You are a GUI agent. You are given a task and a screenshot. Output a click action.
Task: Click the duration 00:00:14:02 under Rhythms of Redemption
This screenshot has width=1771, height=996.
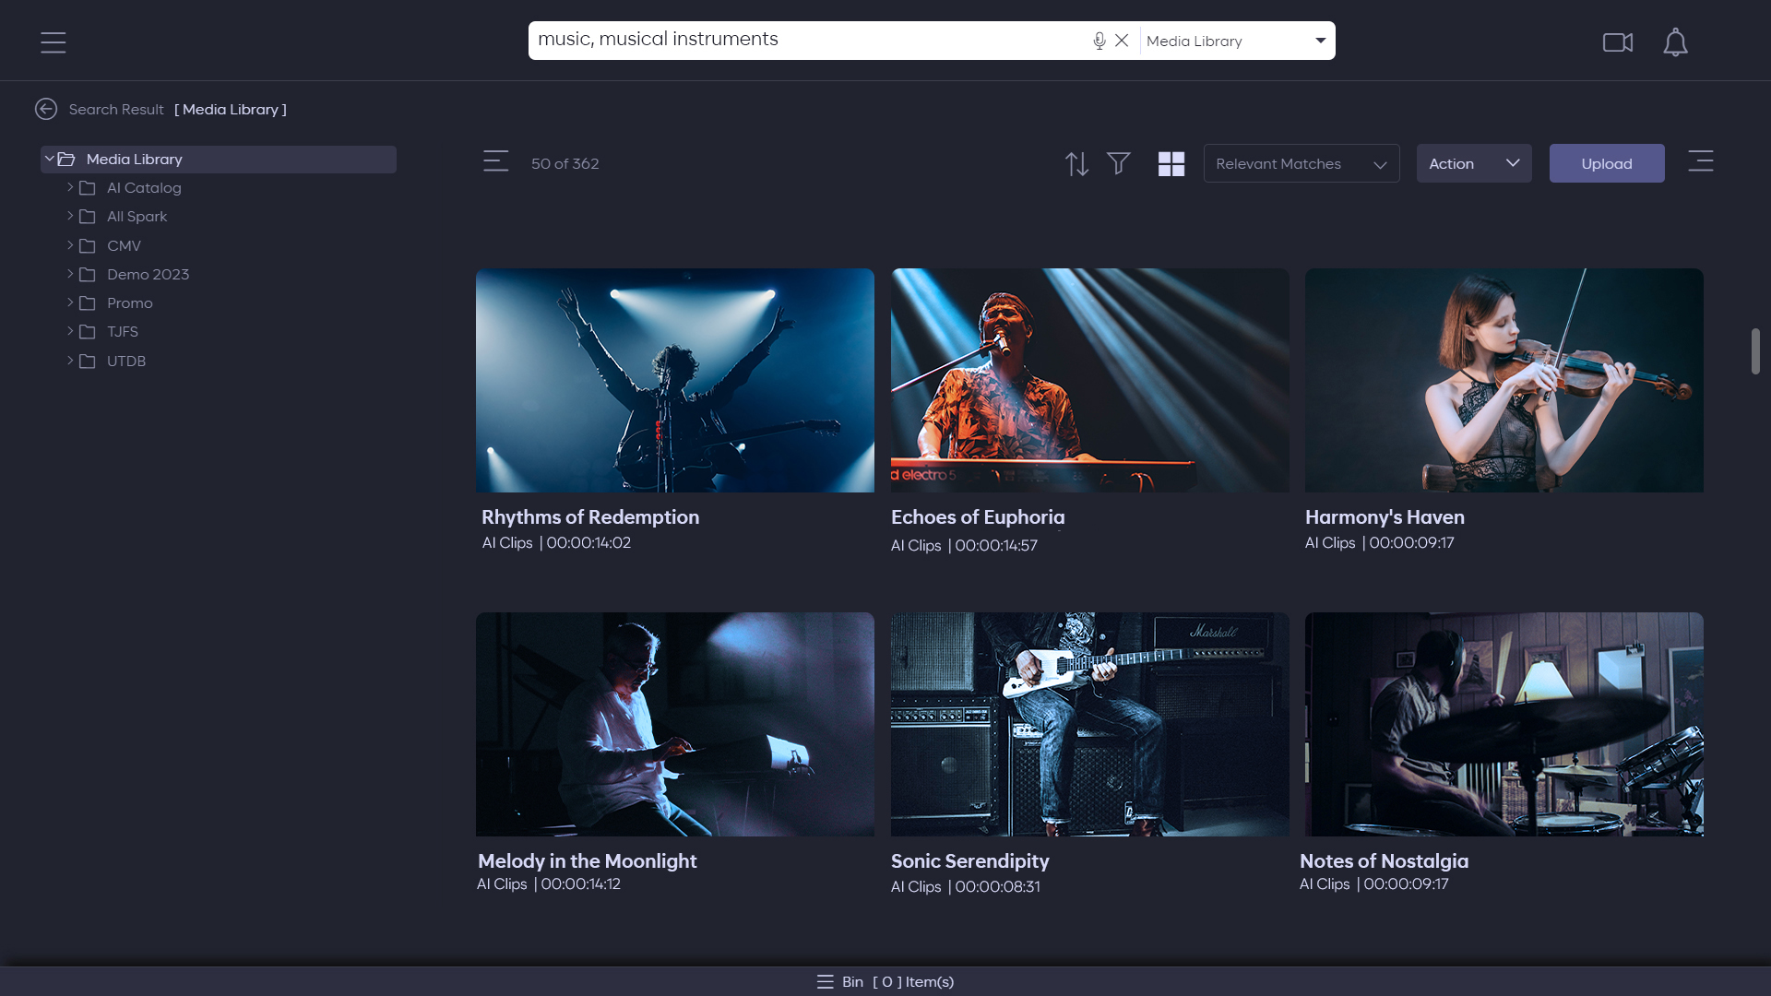coord(588,543)
